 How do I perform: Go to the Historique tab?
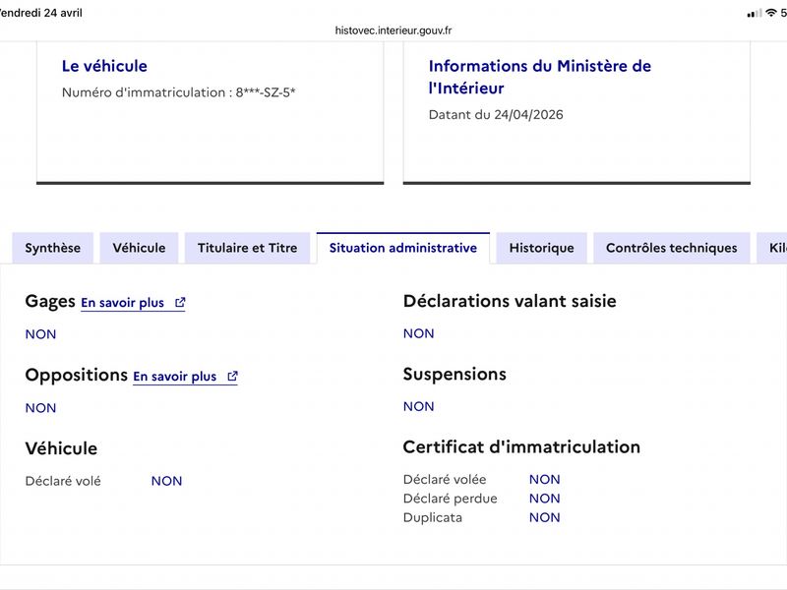542,248
